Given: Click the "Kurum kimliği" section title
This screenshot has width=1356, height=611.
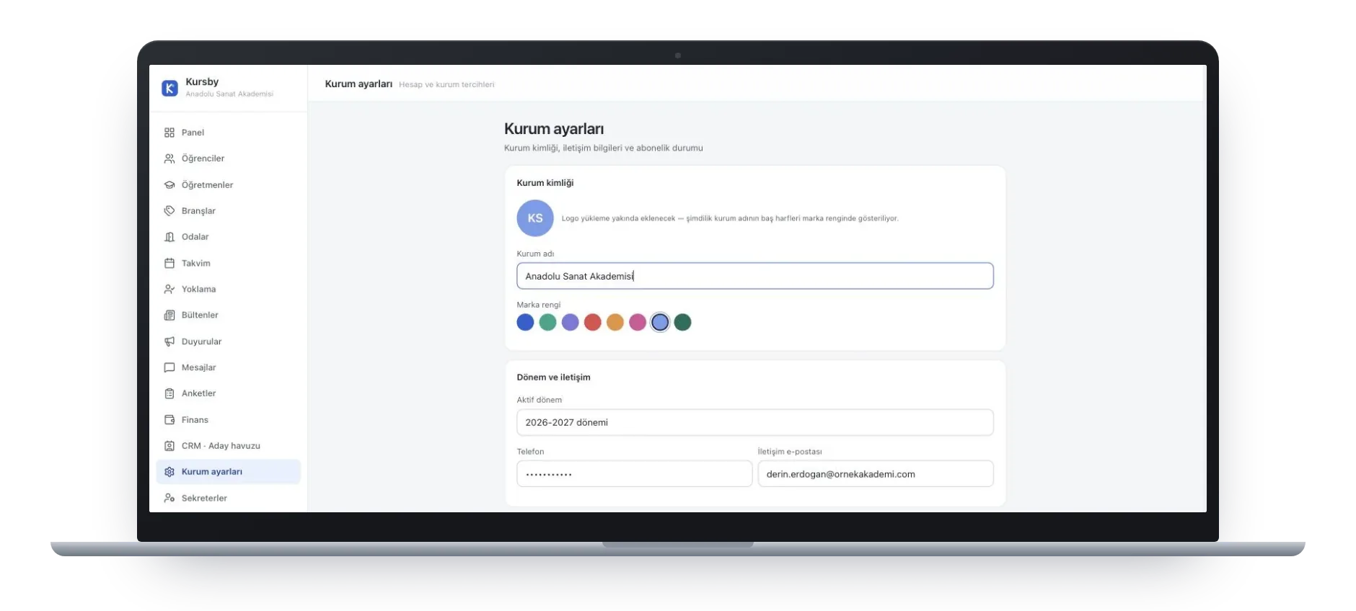Looking at the screenshot, I should tap(545, 183).
